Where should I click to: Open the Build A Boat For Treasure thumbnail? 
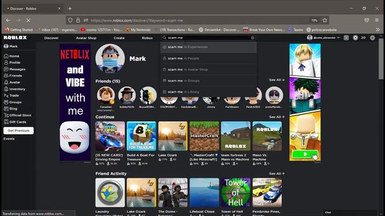tap(141, 136)
